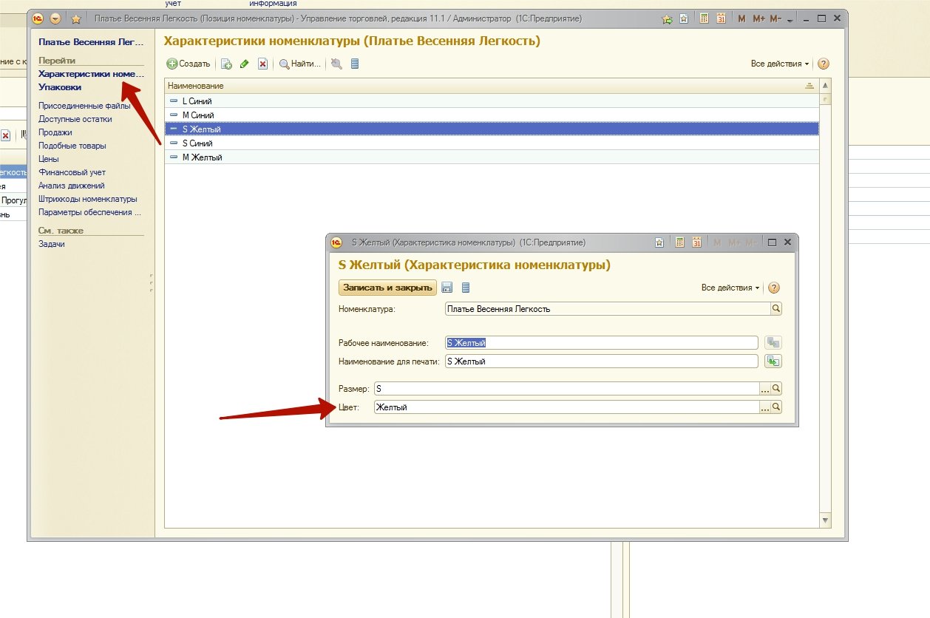930x618 pixels.
Task: Select the M Синий row
Action: [x=492, y=115]
